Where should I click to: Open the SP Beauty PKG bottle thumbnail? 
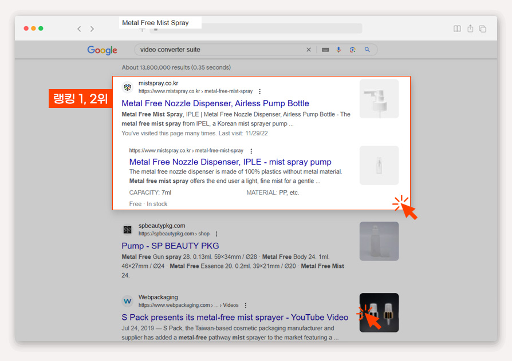(379, 242)
